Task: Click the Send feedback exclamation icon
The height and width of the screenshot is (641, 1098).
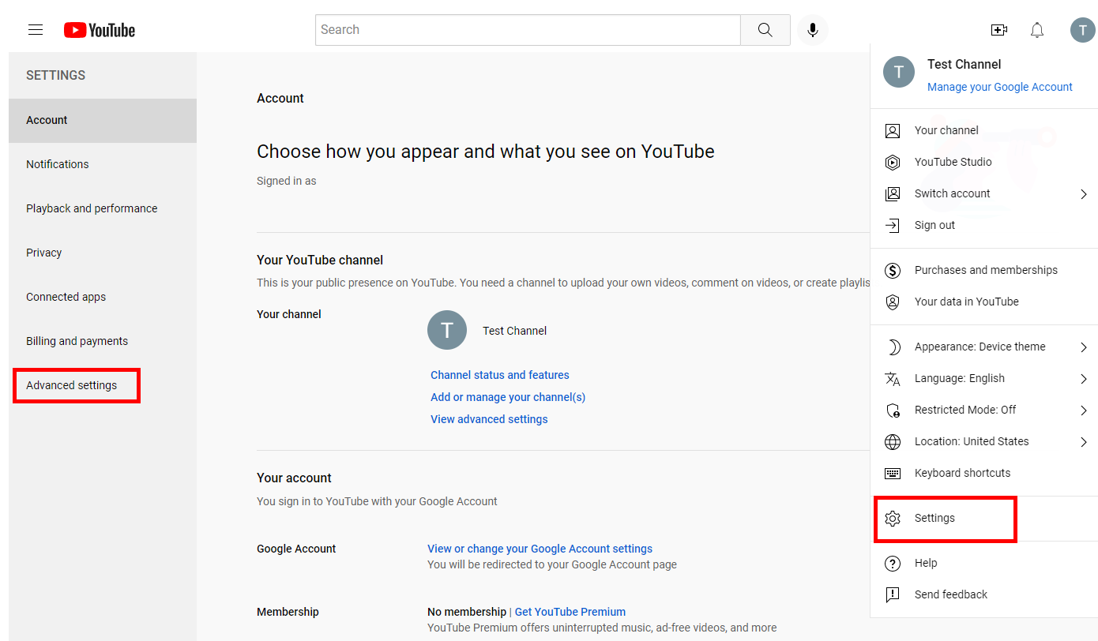Action: 893,594
